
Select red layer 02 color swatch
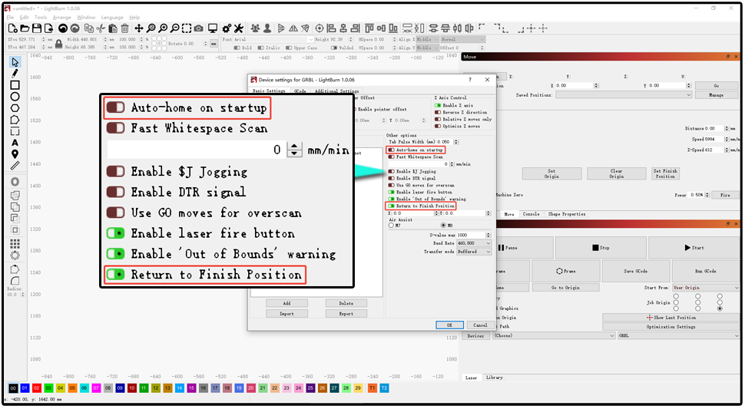pyautogui.click(x=37, y=388)
